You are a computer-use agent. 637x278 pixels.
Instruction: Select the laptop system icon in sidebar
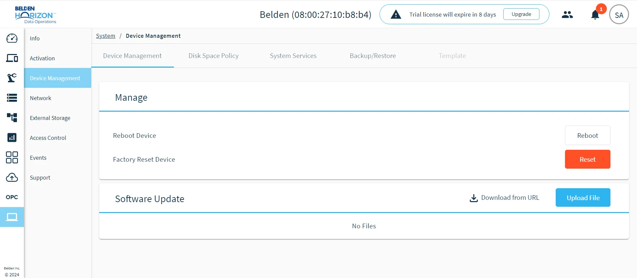click(12, 217)
